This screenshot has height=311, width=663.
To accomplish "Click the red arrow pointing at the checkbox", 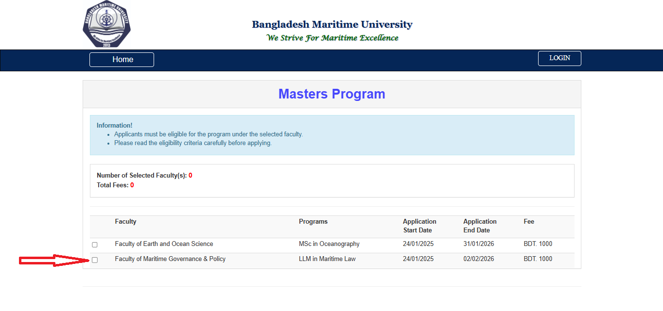I will (x=53, y=261).
